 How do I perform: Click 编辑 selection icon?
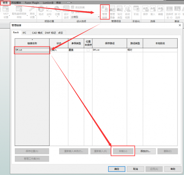(x=160, y=11)
